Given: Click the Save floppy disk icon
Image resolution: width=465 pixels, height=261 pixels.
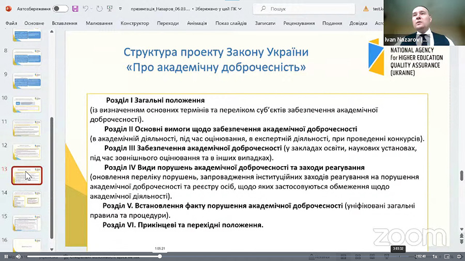Looking at the screenshot, I should 75,9.
